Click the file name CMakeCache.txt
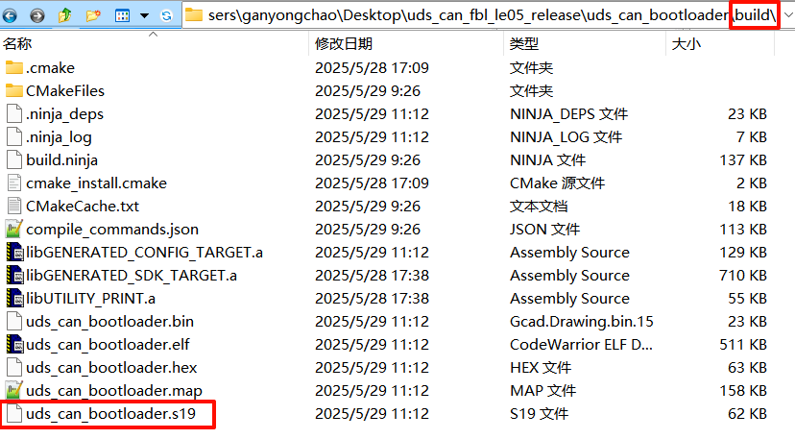 tap(83, 207)
